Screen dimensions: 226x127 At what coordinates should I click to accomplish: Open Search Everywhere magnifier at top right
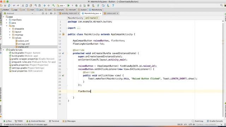[x=221, y=5]
